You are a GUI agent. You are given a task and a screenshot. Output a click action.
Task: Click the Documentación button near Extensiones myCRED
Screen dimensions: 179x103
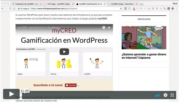(x=41, y=49)
